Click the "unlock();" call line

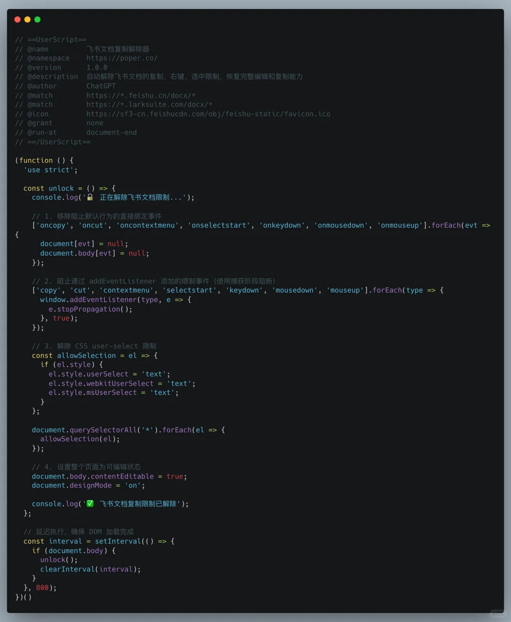click(59, 560)
